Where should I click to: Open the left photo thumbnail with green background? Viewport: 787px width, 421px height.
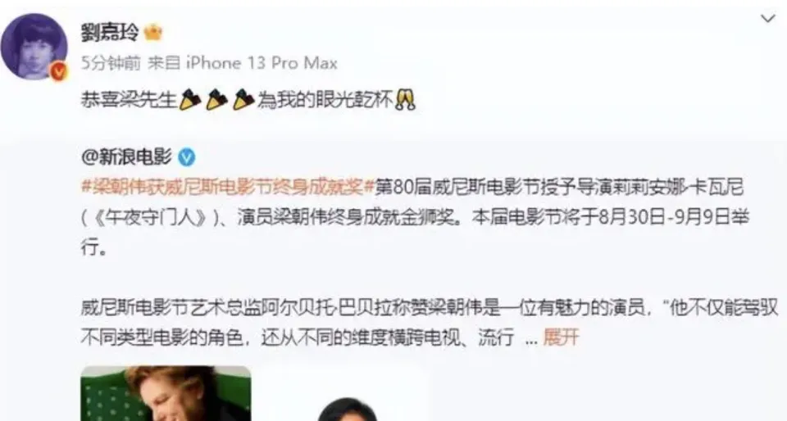166,393
